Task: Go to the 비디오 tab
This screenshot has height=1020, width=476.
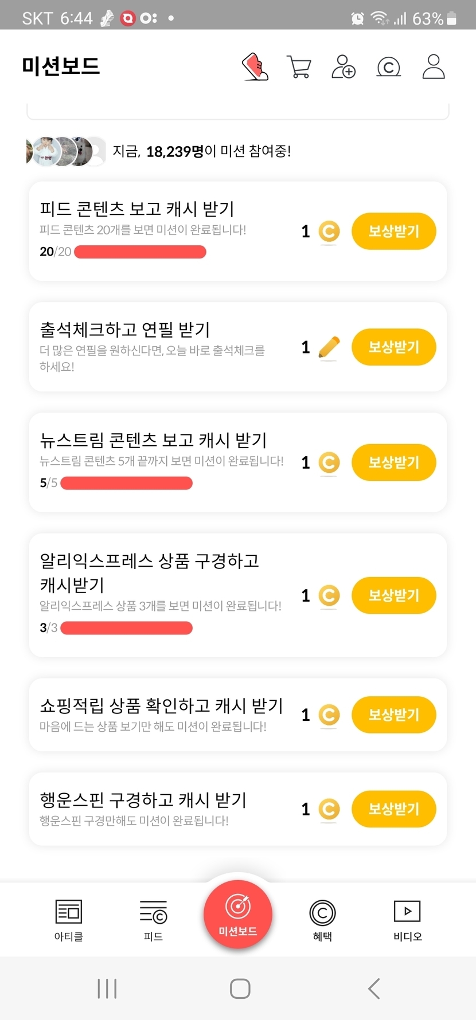Action: tap(407, 920)
